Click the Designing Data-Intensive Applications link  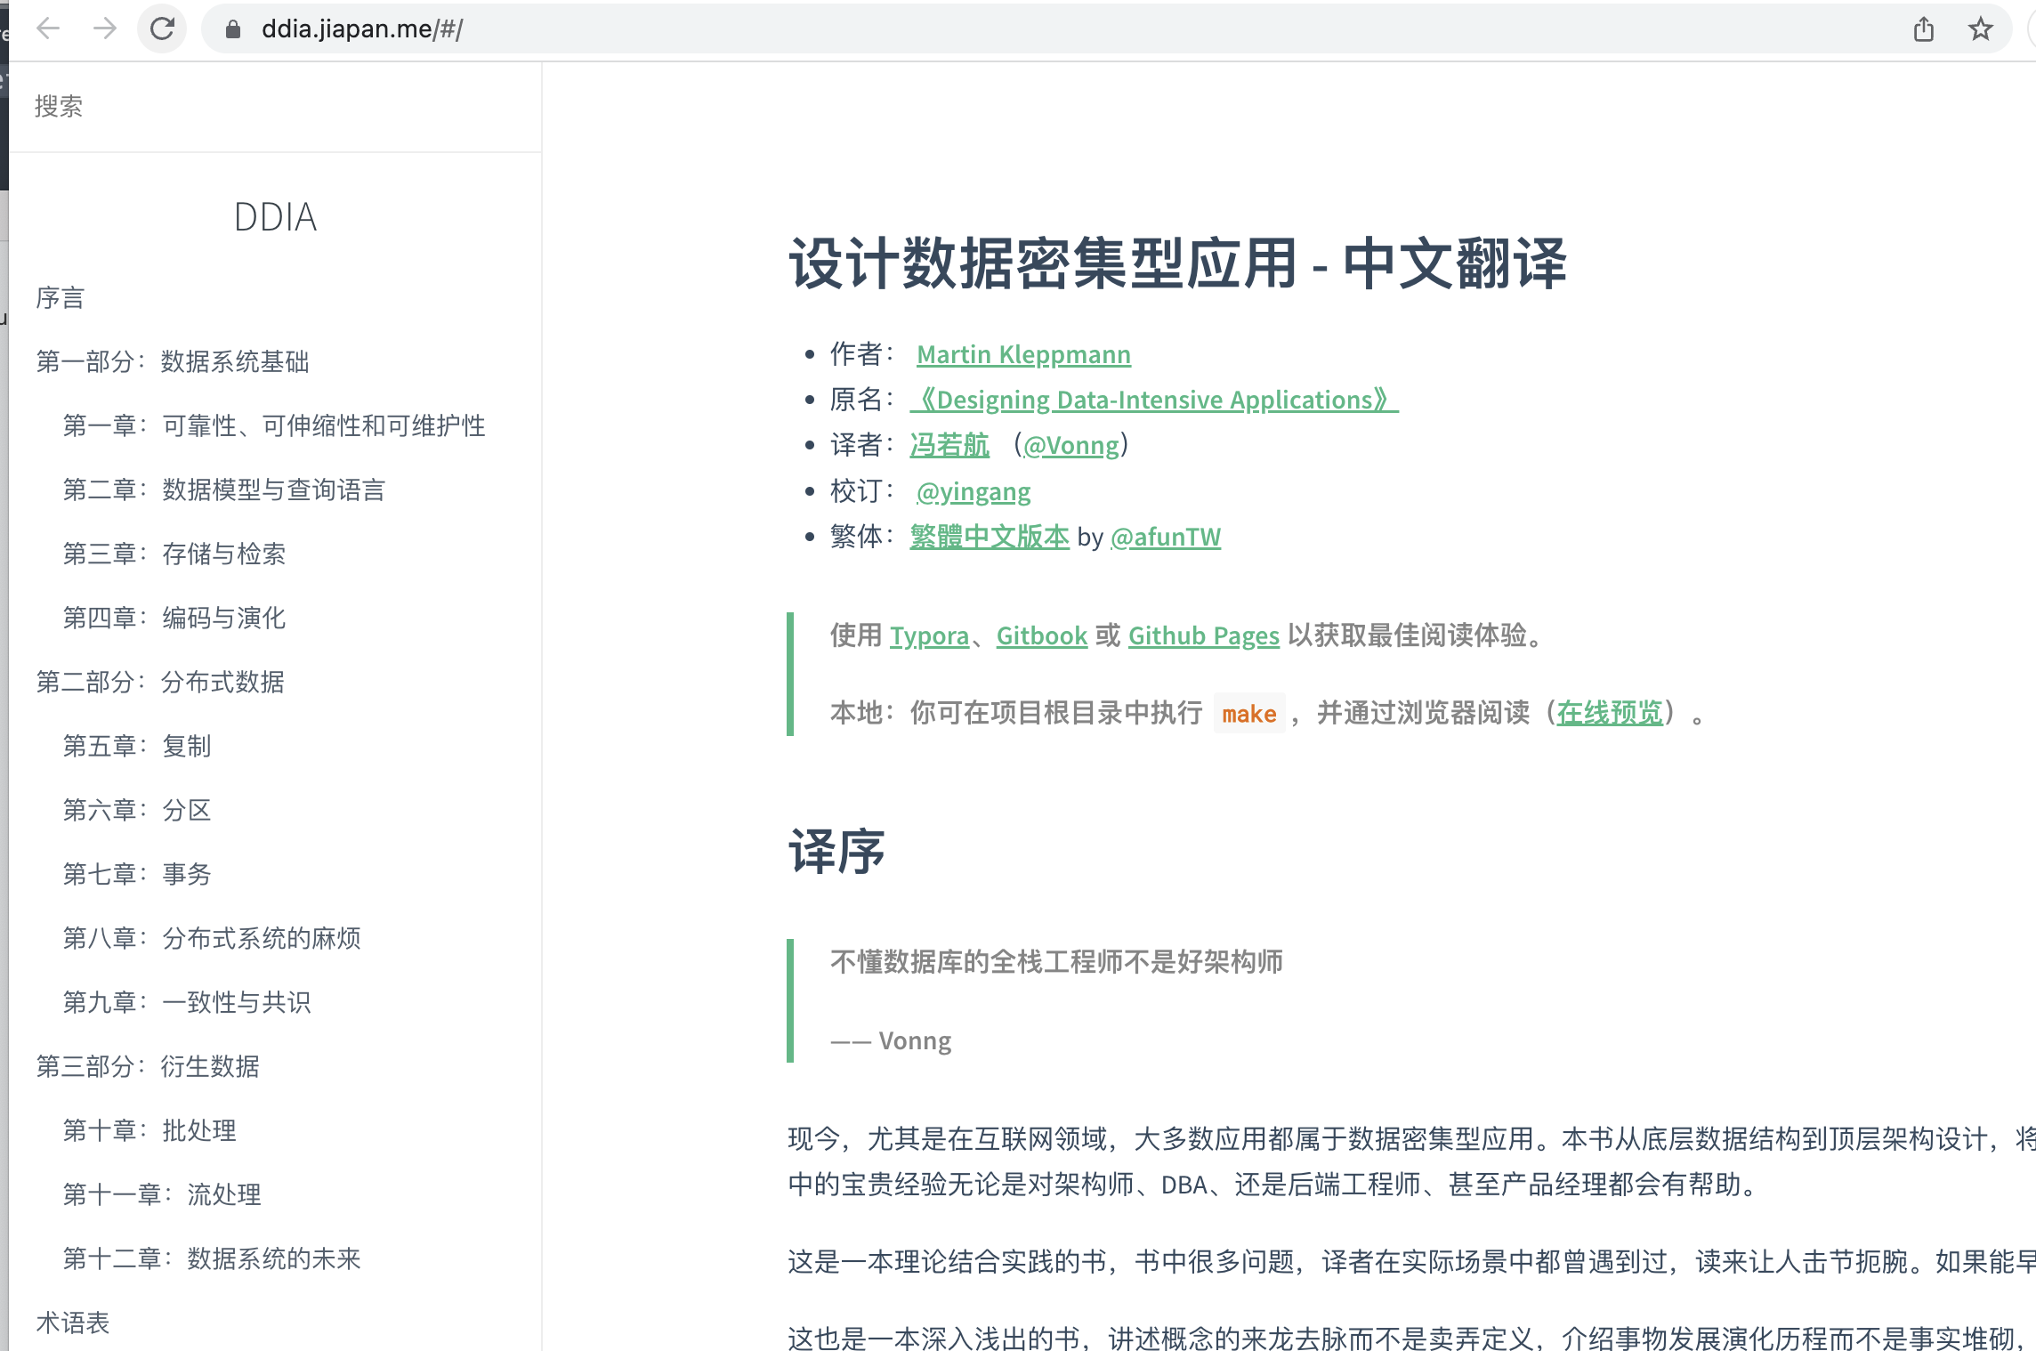1153,400
